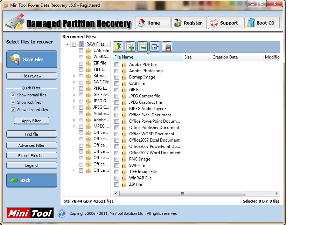Expand the JPEG C... node in tree

point(74,107)
